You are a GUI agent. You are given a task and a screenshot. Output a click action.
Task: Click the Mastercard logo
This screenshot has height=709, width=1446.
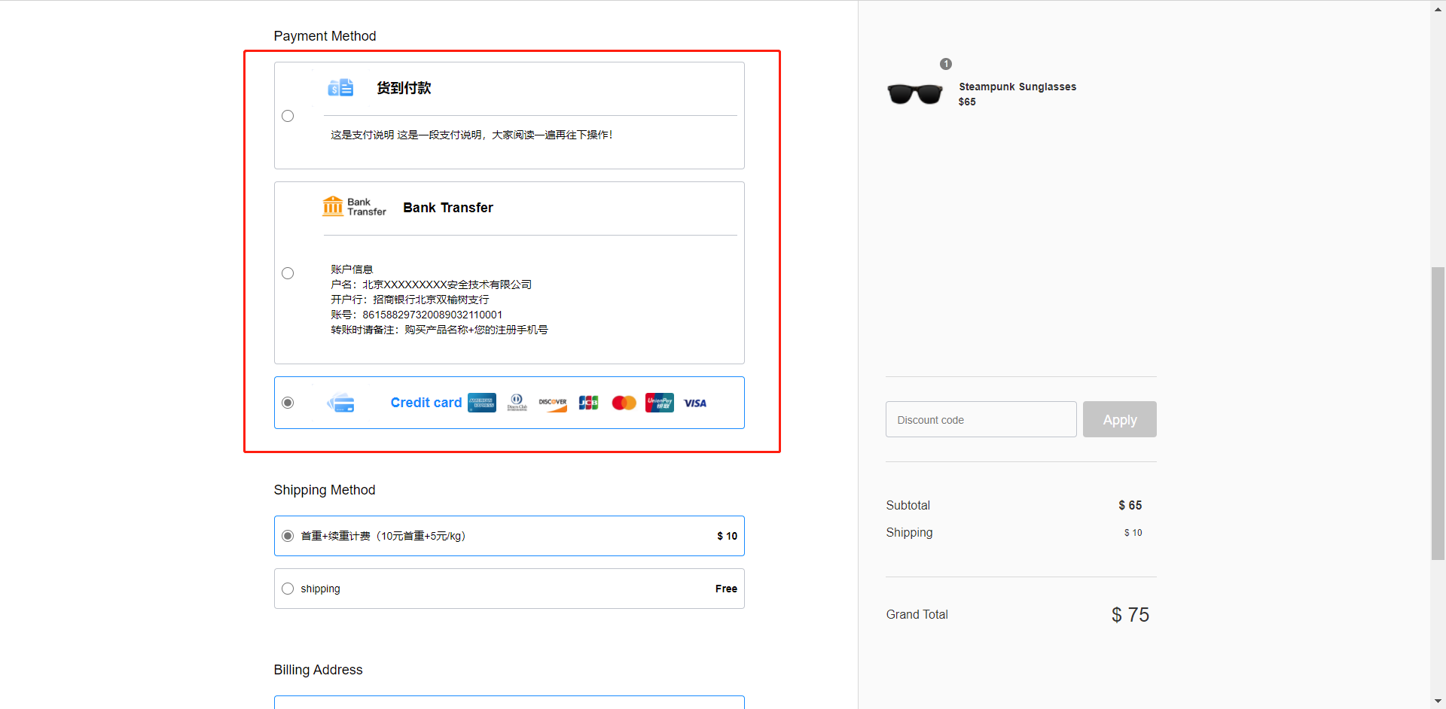(624, 403)
